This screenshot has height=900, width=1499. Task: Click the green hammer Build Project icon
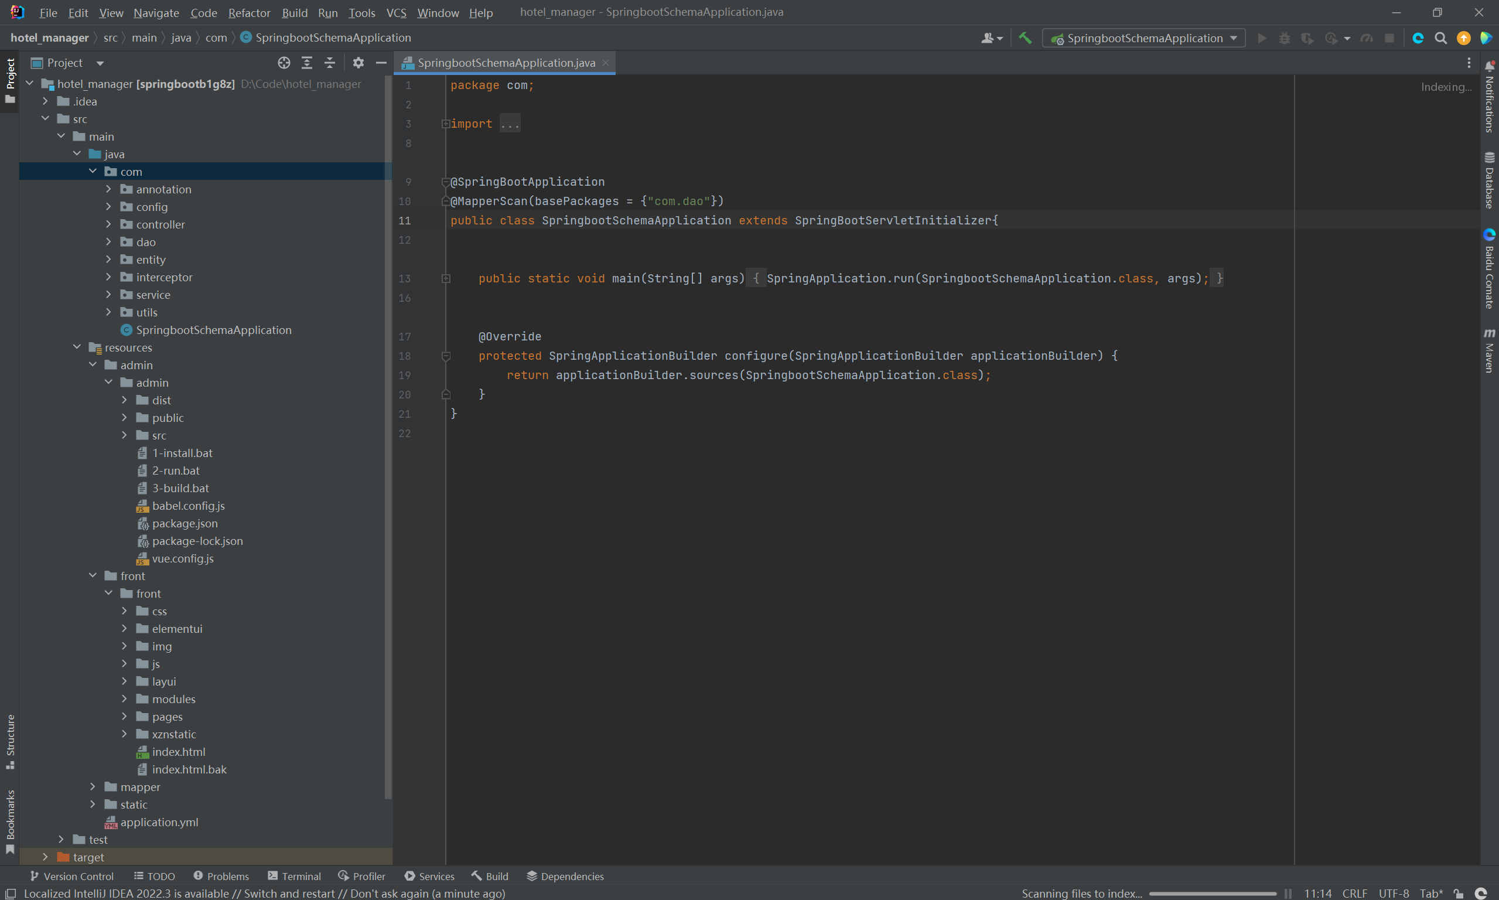click(x=1025, y=38)
